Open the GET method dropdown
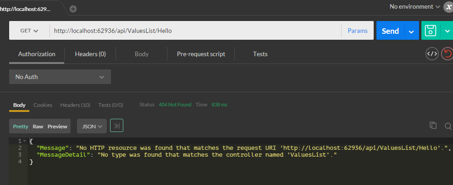This screenshot has height=185, width=453. click(29, 31)
